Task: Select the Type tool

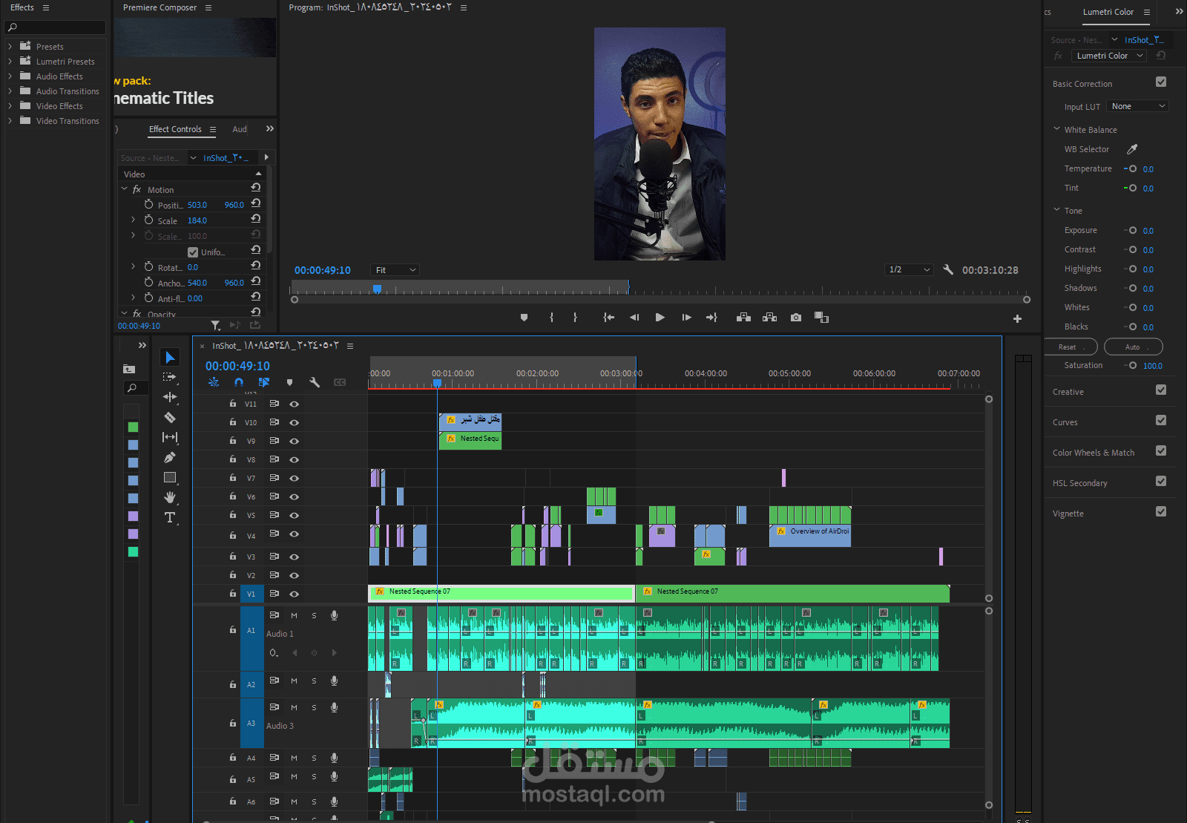Action: 170,517
